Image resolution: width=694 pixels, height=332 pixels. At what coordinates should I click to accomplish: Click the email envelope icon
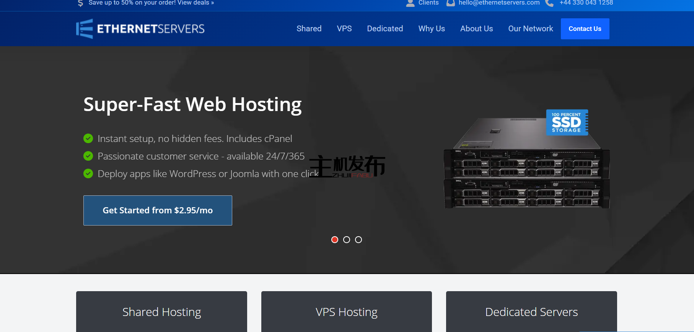(451, 3)
